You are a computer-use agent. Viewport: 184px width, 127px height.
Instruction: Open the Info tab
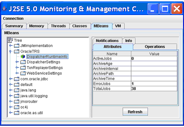click(x=129, y=41)
